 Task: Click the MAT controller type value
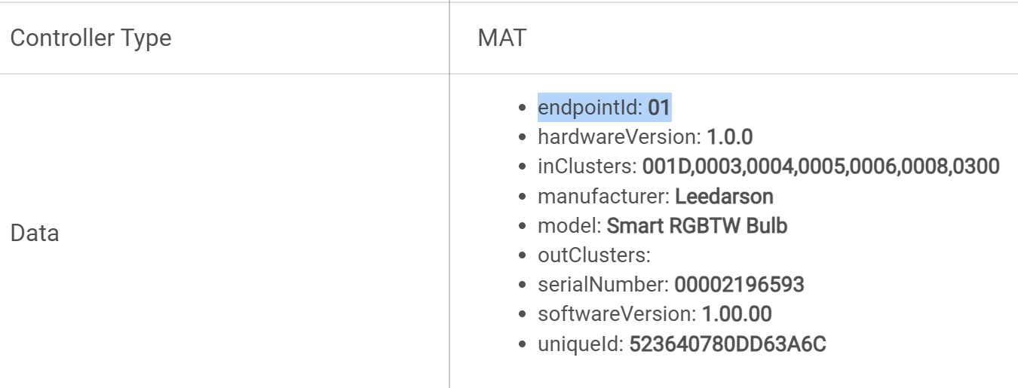tap(501, 38)
